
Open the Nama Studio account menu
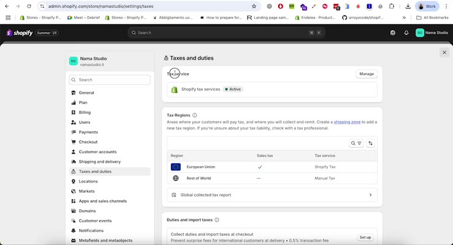[x=432, y=33]
